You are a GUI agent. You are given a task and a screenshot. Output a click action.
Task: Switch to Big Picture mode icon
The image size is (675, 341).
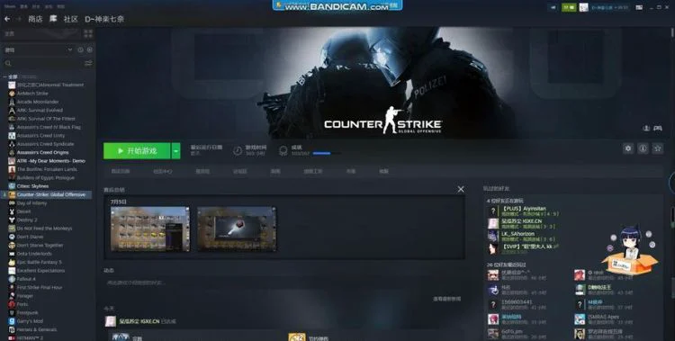[x=639, y=7]
